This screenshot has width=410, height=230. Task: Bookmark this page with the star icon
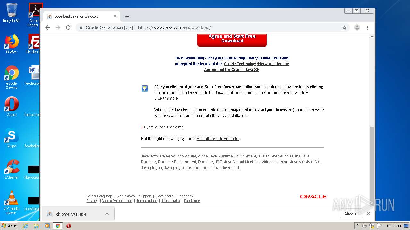click(x=344, y=27)
